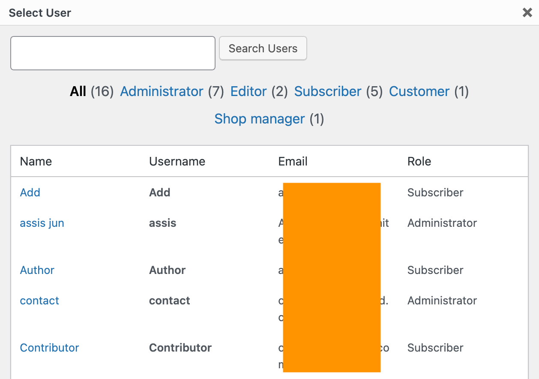
Task: Click the bold assis username cell
Action: point(163,223)
